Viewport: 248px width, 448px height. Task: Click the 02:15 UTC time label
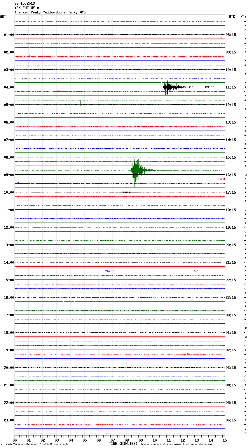tap(231, 350)
